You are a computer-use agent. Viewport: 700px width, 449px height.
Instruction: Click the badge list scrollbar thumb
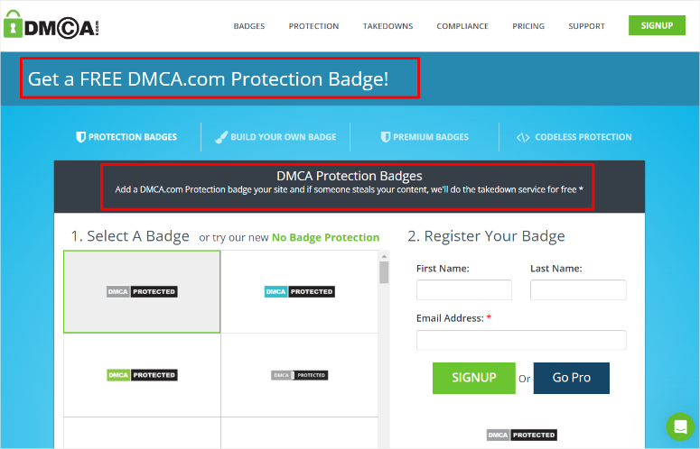(384, 272)
